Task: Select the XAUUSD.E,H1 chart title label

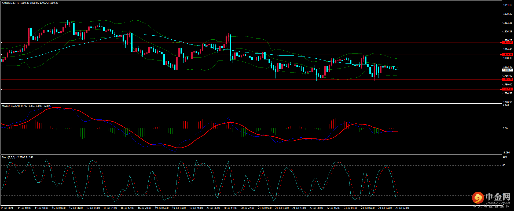Action: click(10, 3)
